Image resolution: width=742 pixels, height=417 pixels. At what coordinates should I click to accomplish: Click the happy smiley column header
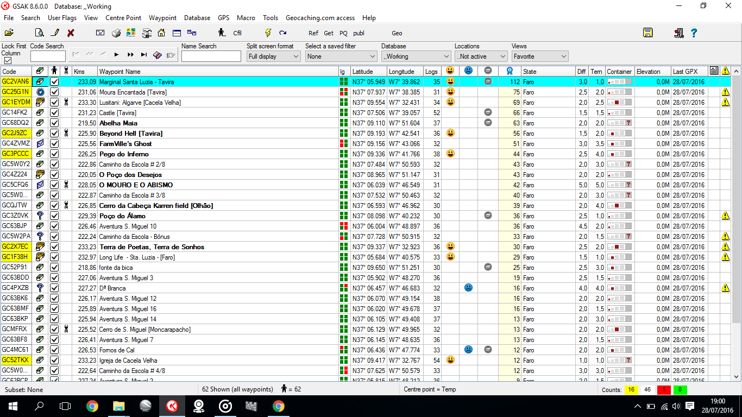pyautogui.click(x=450, y=71)
